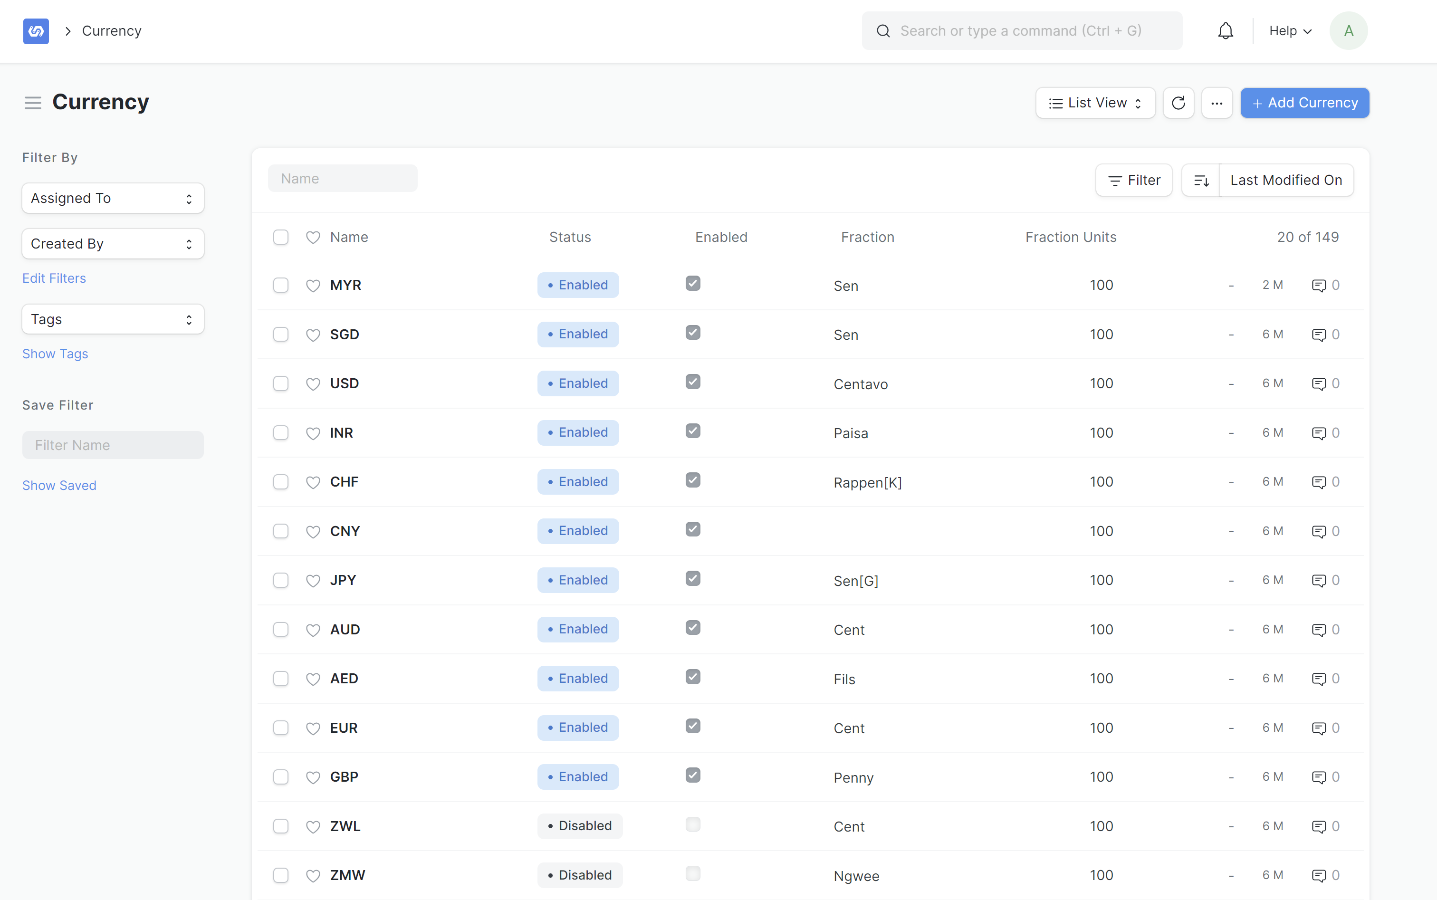
Task: Select the JPY row checkbox
Action: click(x=281, y=580)
